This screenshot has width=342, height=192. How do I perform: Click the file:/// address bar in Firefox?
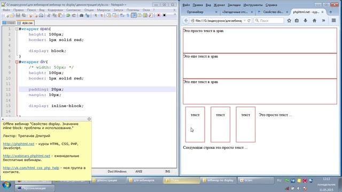[218, 20]
